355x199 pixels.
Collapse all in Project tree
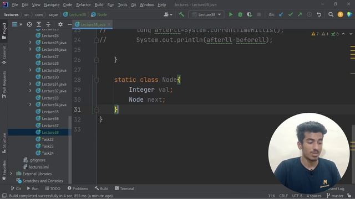[x=48, y=24]
